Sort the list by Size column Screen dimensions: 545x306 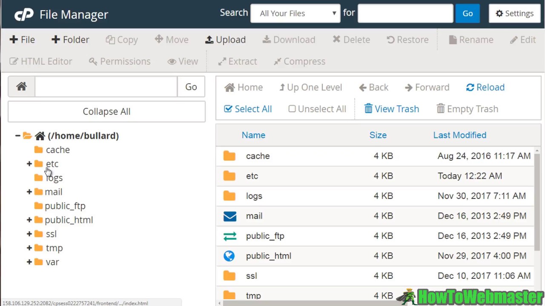378,135
